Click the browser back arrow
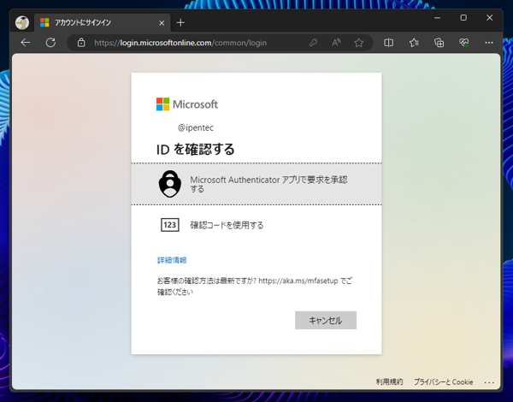The height and width of the screenshot is (402, 513). point(25,43)
